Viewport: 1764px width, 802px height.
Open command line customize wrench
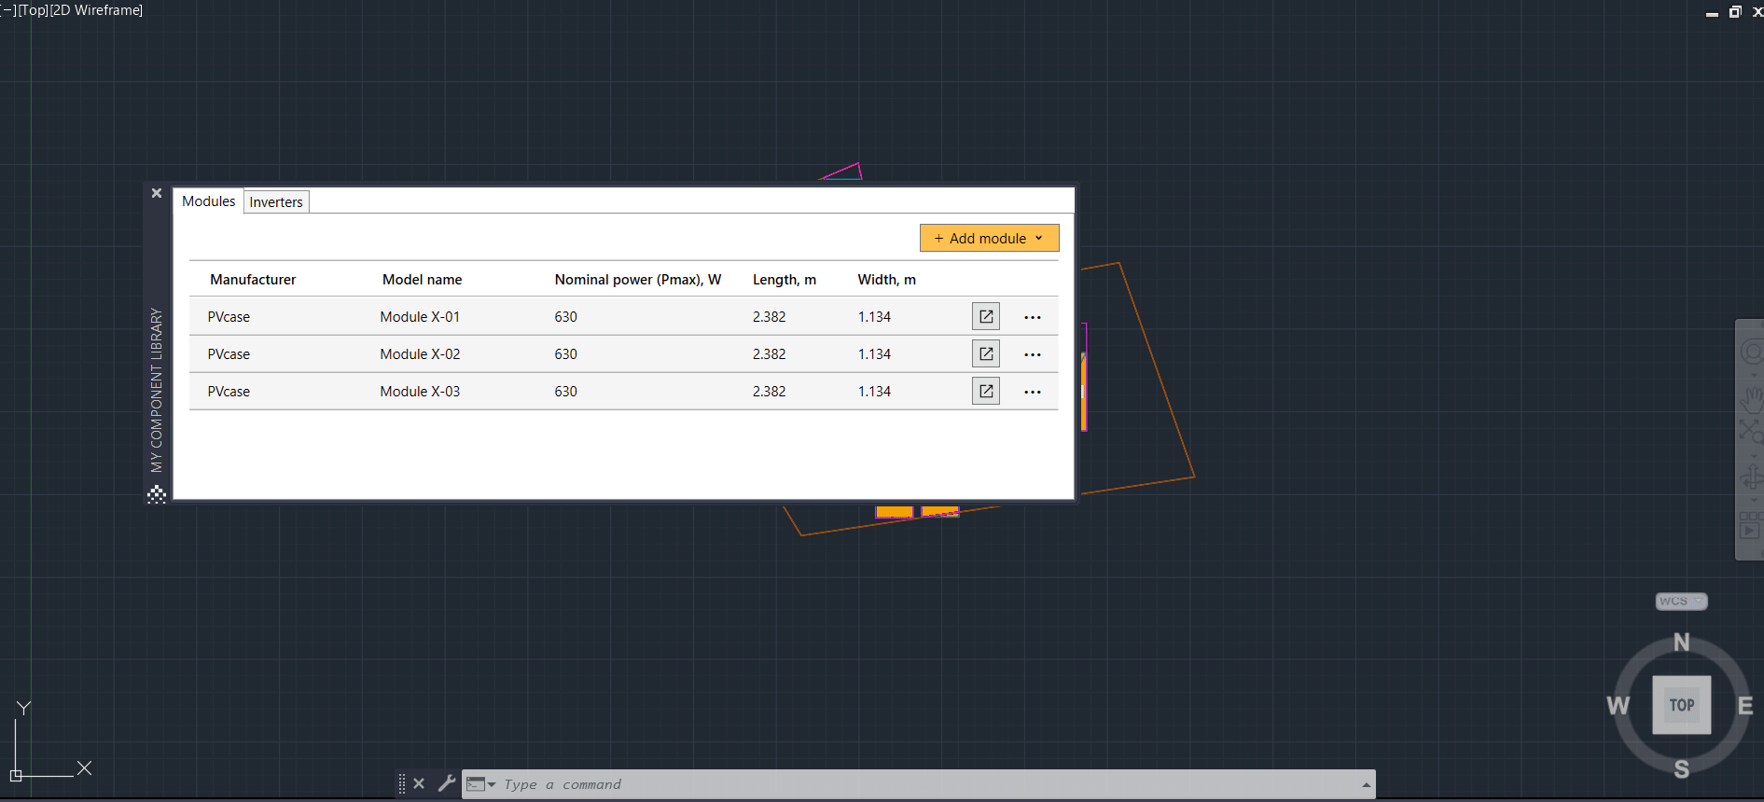[447, 783]
